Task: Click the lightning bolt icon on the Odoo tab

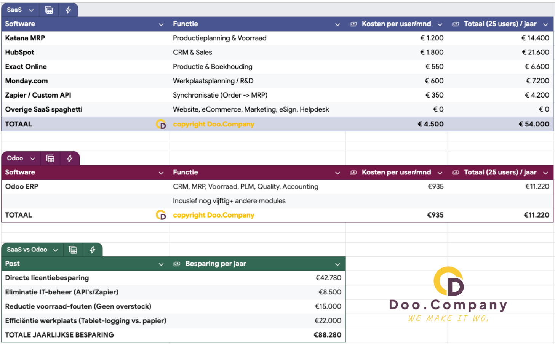Action: click(x=70, y=158)
